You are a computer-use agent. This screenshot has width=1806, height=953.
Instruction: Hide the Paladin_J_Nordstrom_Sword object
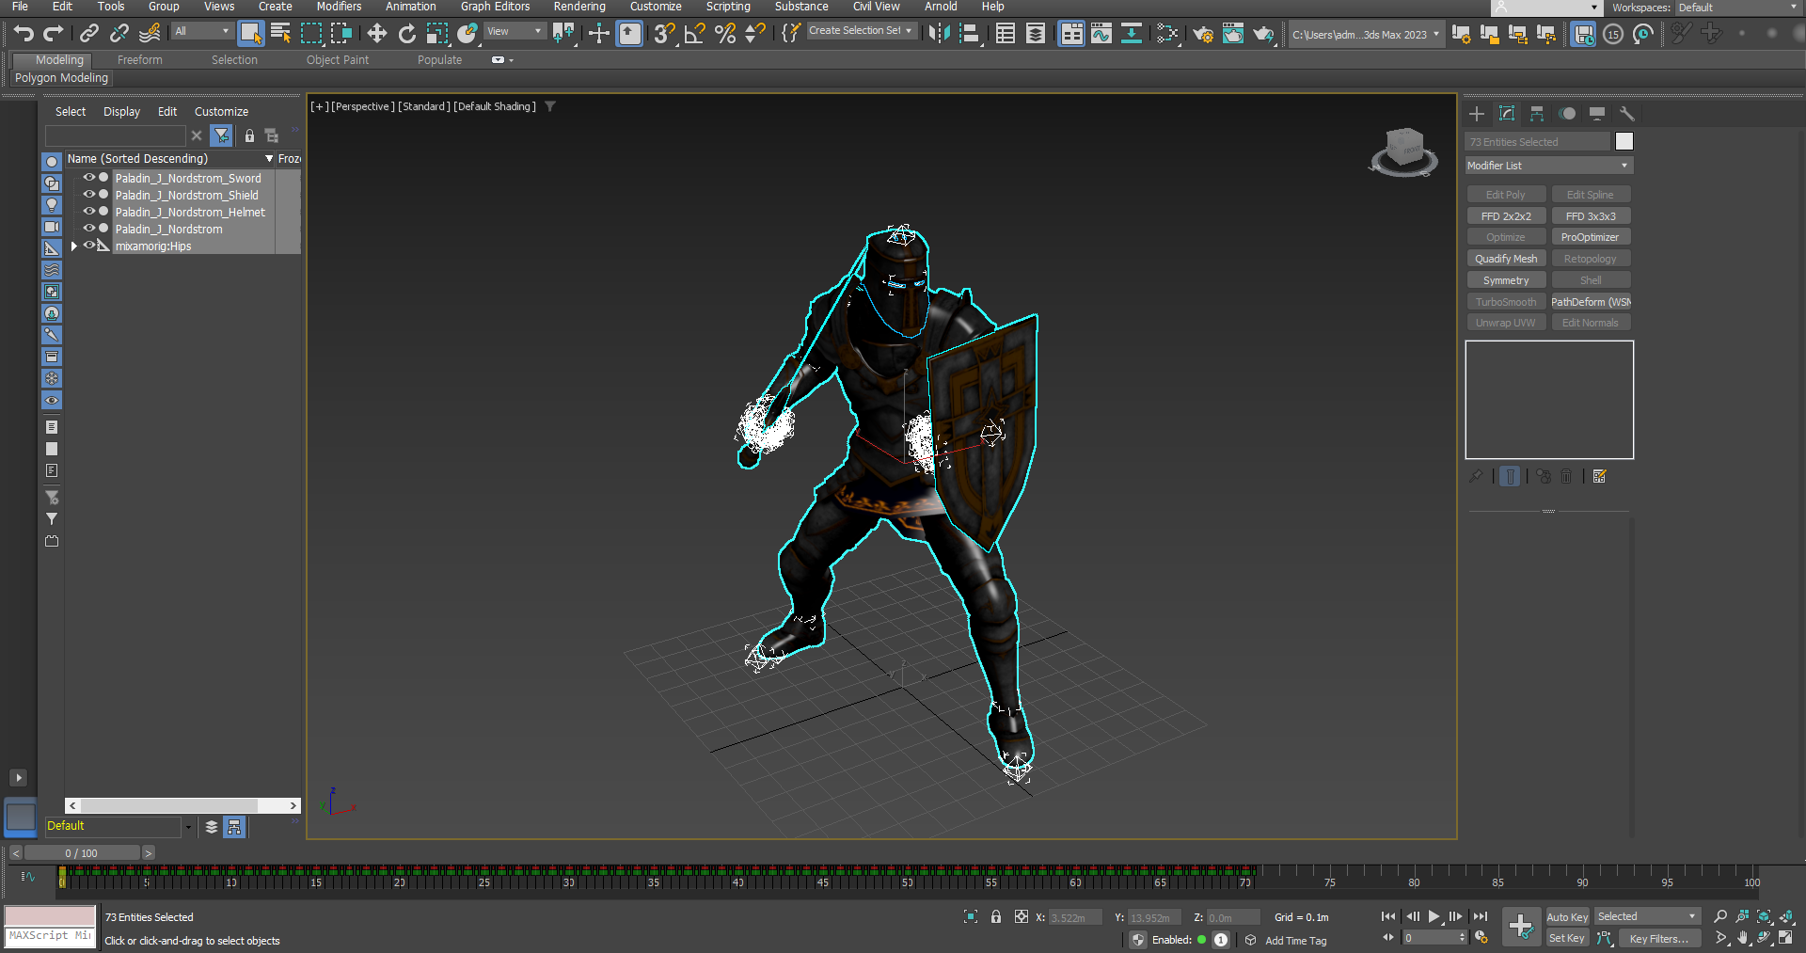click(x=89, y=178)
